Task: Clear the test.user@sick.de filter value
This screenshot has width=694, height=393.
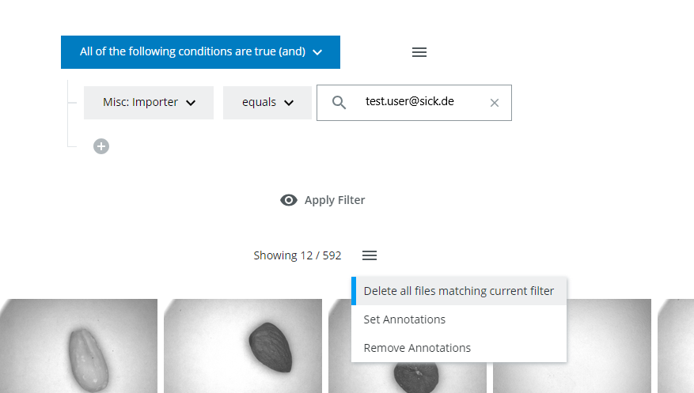Action: [x=495, y=103]
